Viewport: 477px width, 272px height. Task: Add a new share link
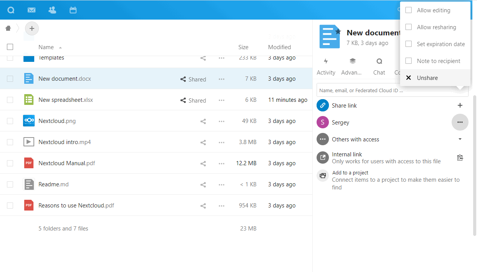(x=460, y=105)
